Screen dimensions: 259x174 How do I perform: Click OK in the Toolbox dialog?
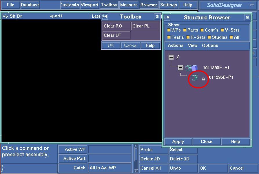[x=111, y=45]
